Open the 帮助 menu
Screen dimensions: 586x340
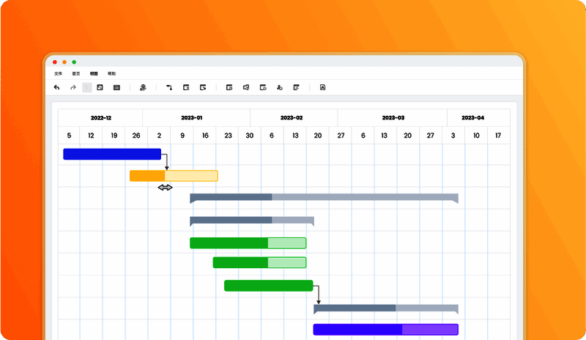(111, 74)
